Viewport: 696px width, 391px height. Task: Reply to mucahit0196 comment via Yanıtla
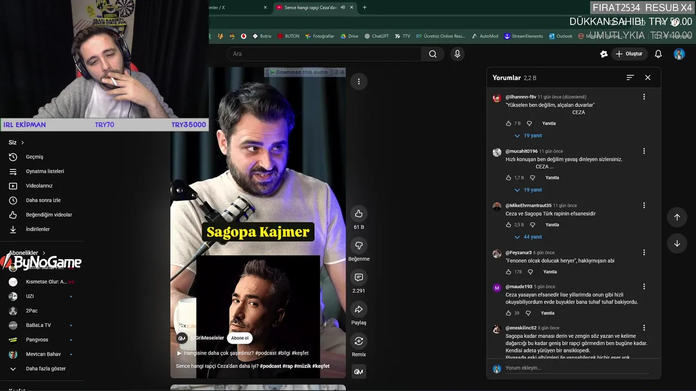(552, 178)
